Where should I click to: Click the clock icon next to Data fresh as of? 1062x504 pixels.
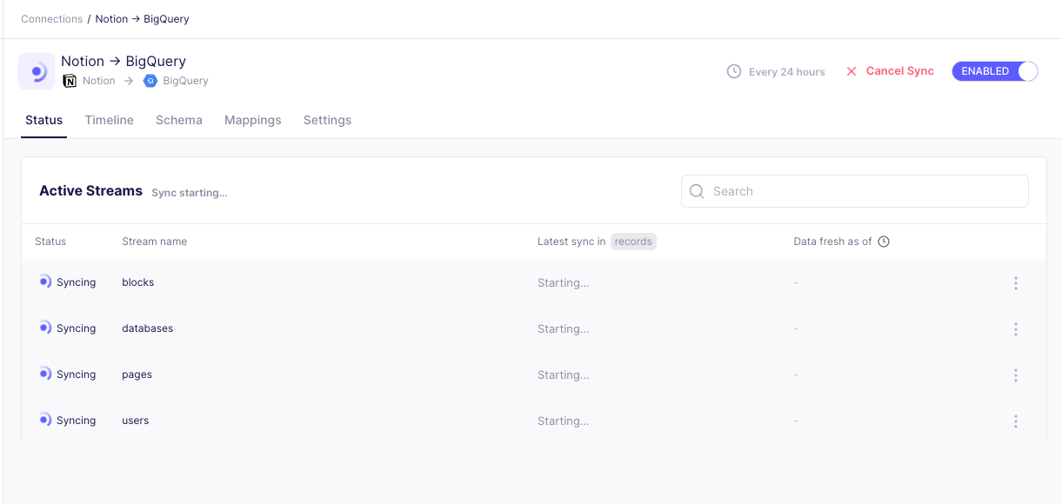pyautogui.click(x=884, y=242)
